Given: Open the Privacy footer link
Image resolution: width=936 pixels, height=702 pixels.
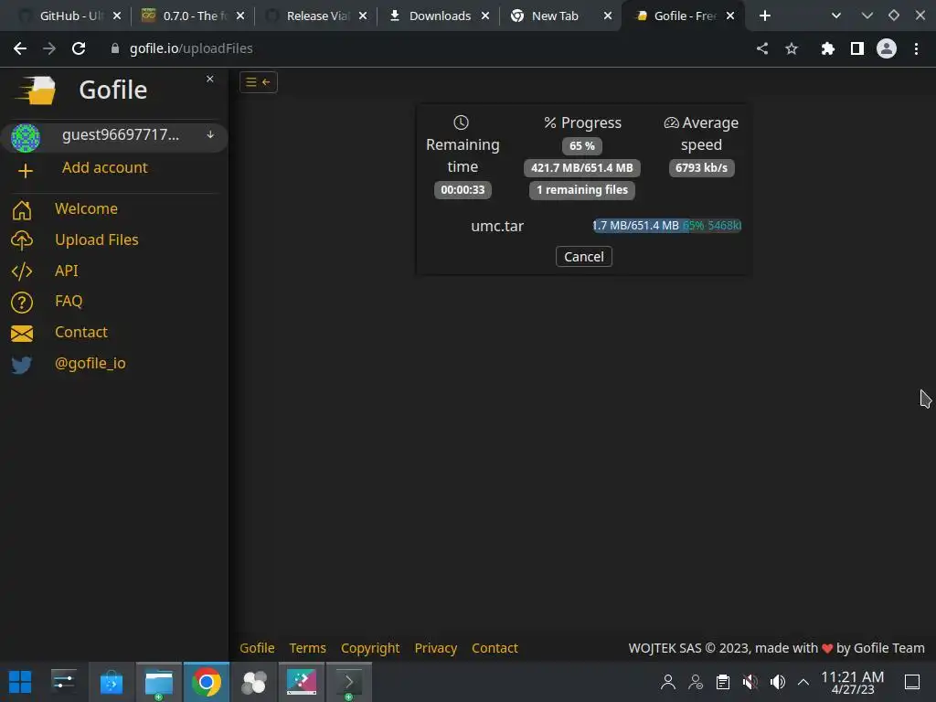Looking at the screenshot, I should click(436, 648).
